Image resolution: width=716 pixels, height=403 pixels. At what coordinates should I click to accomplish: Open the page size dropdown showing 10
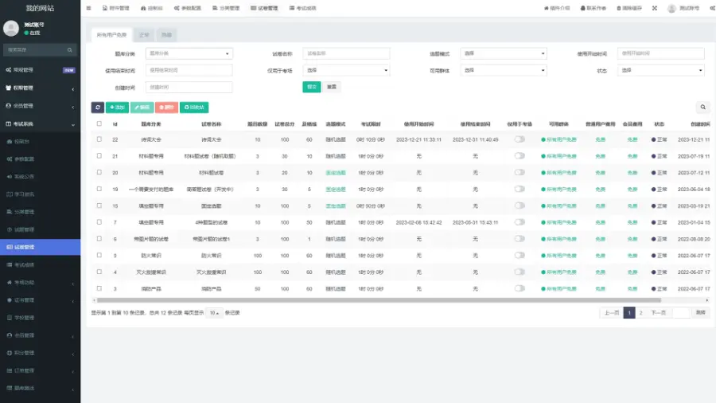214,313
